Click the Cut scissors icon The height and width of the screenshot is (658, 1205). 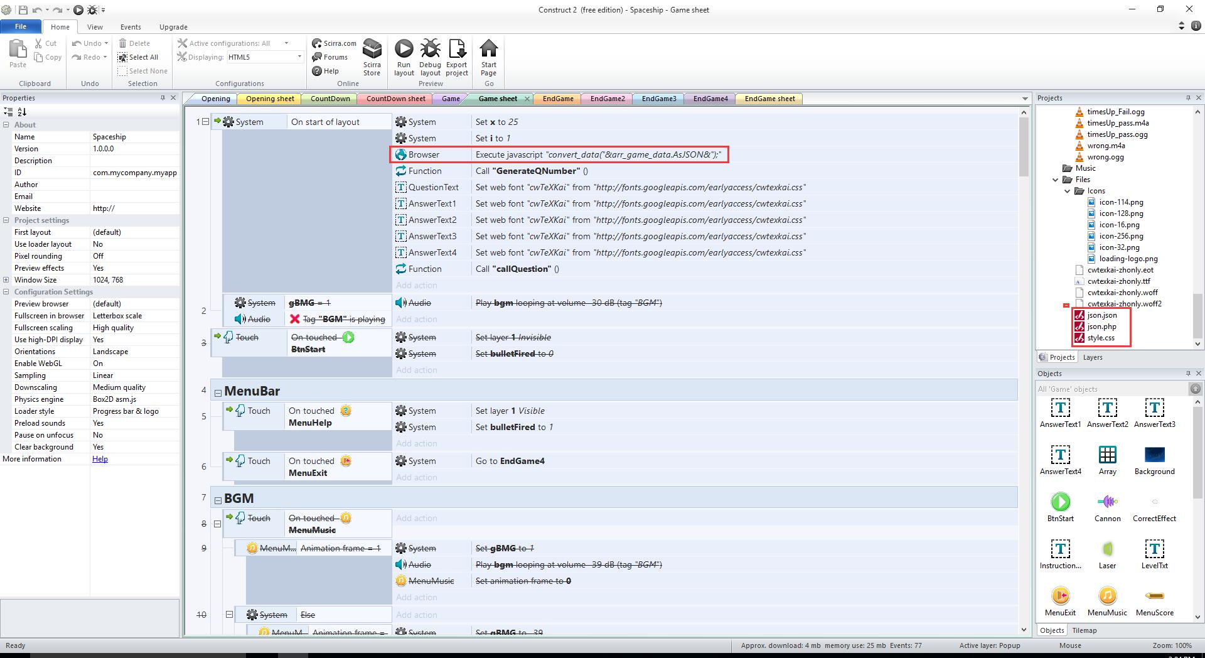coord(38,43)
